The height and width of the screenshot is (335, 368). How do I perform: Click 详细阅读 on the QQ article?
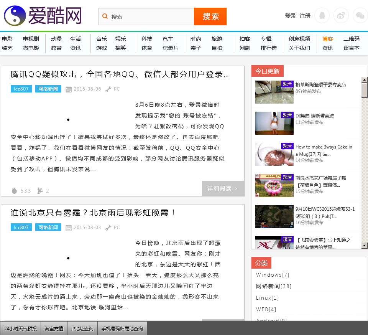223,188
